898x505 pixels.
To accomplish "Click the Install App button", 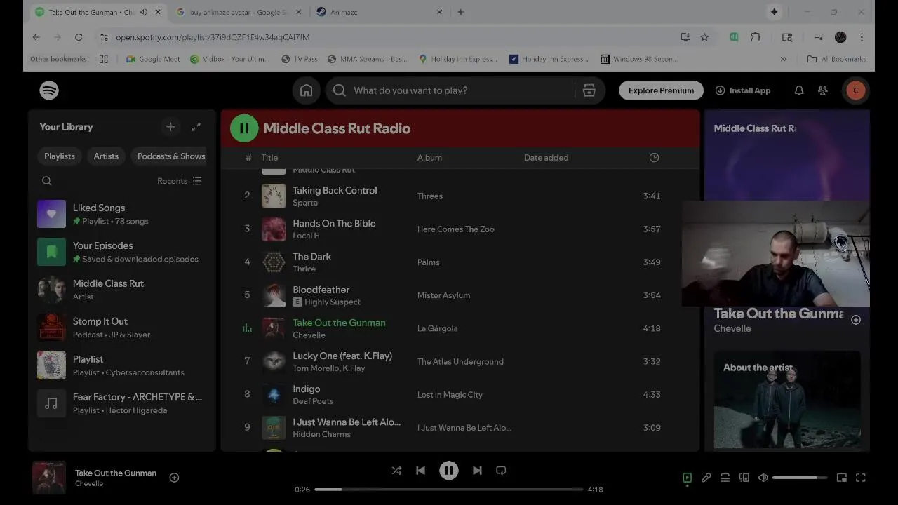I will coord(743,90).
